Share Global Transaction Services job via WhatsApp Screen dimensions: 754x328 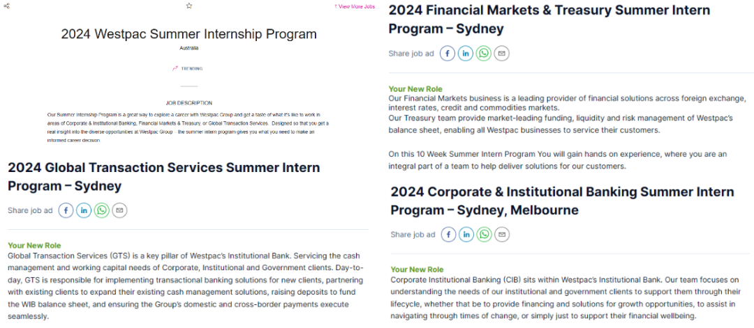coord(101,210)
